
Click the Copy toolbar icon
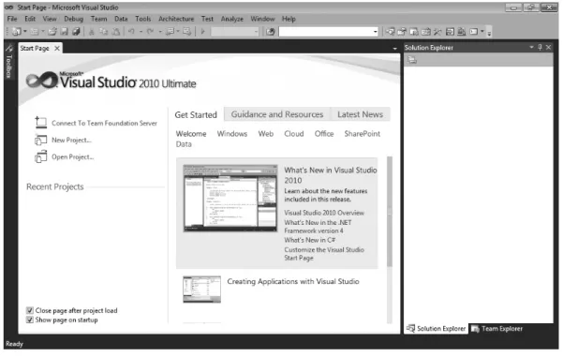[103, 32]
